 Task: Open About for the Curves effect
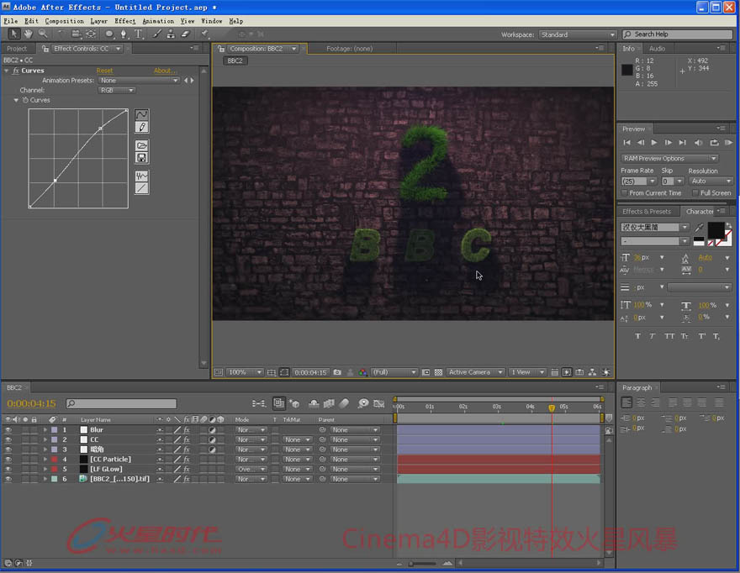point(165,71)
